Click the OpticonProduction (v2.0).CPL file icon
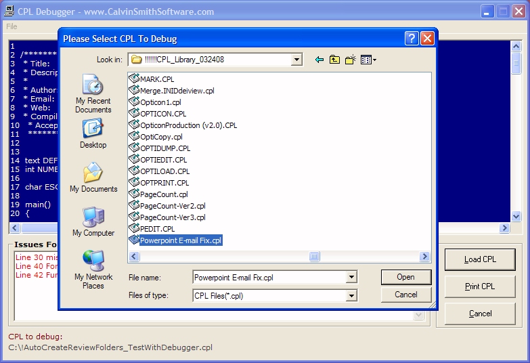530x363 pixels. point(134,125)
